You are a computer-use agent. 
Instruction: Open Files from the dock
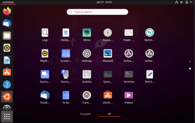(7, 35)
